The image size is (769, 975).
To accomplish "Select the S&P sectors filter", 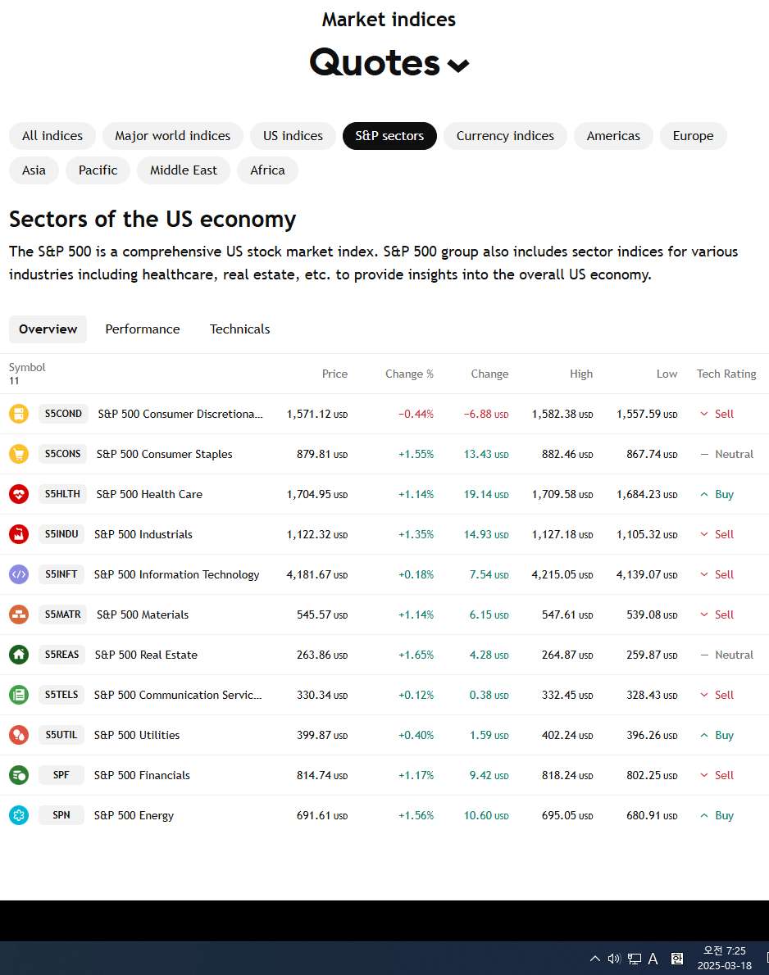I will point(389,135).
